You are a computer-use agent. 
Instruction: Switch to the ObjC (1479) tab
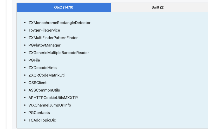pos(64,7)
